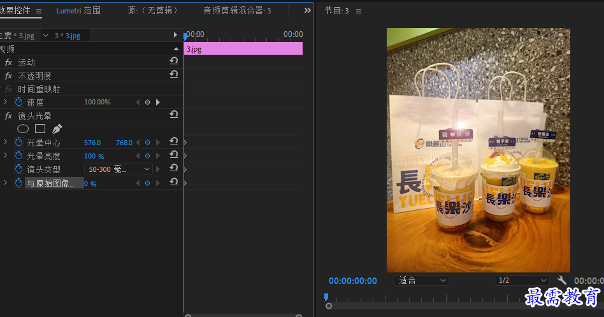Image resolution: width=604 pixels, height=317 pixels.
Task: Go to next 光晕中心 keyframe
Action: 157,143
